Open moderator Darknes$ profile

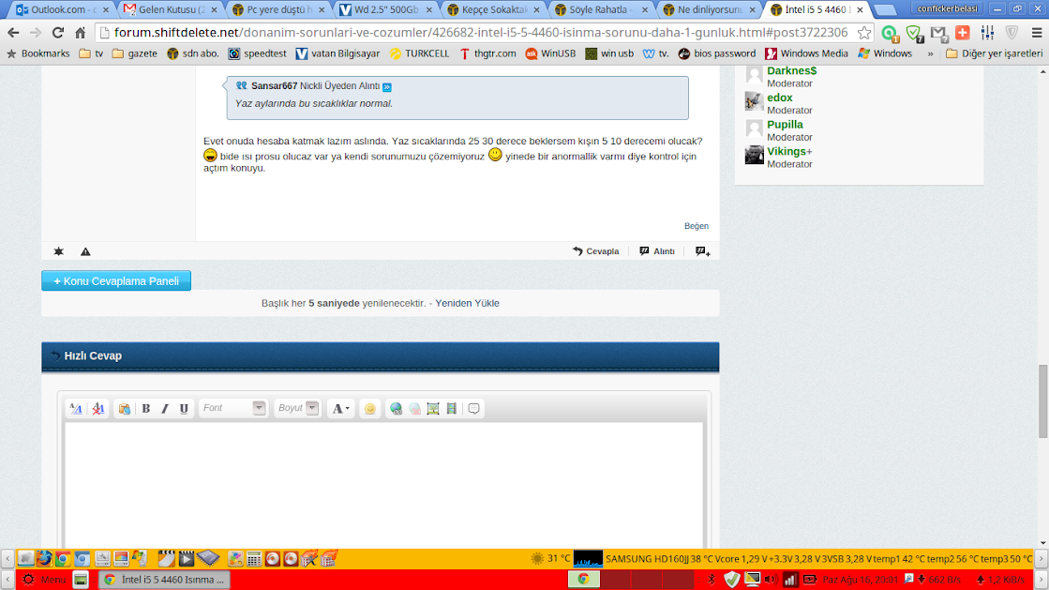pos(791,70)
